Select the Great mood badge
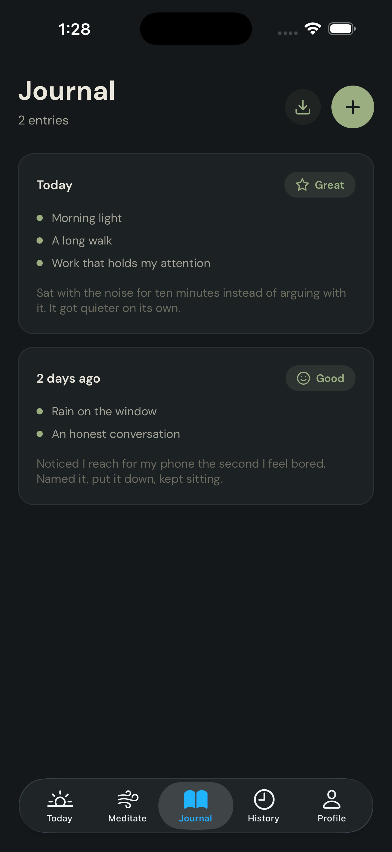This screenshot has height=852, width=392. tap(320, 185)
